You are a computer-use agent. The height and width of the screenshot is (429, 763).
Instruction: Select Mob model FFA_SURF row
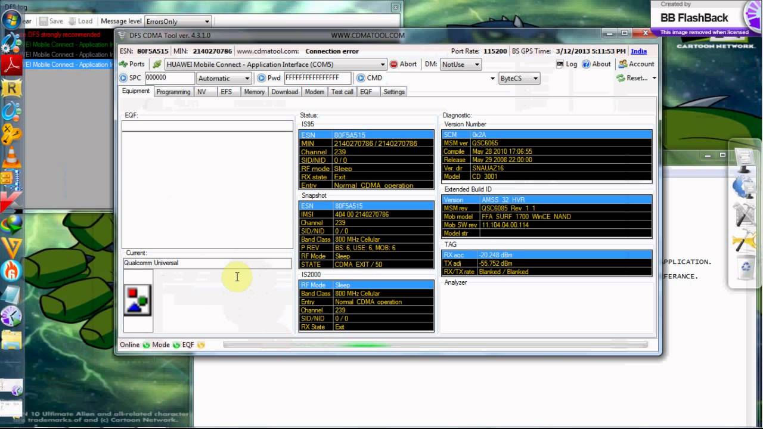pos(547,217)
